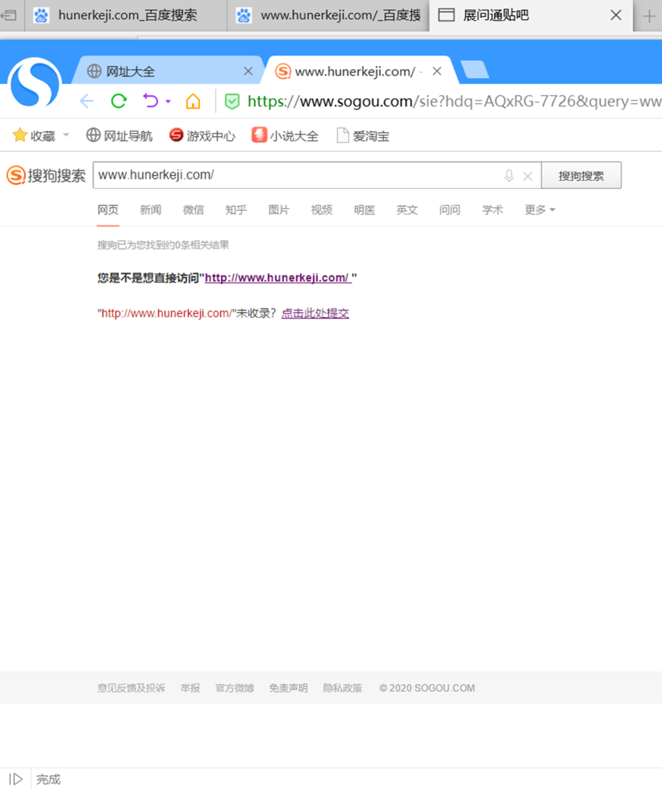Viewport: 662px width, 790px height.
Task: Go back with the blue back arrow
Action: (x=87, y=101)
